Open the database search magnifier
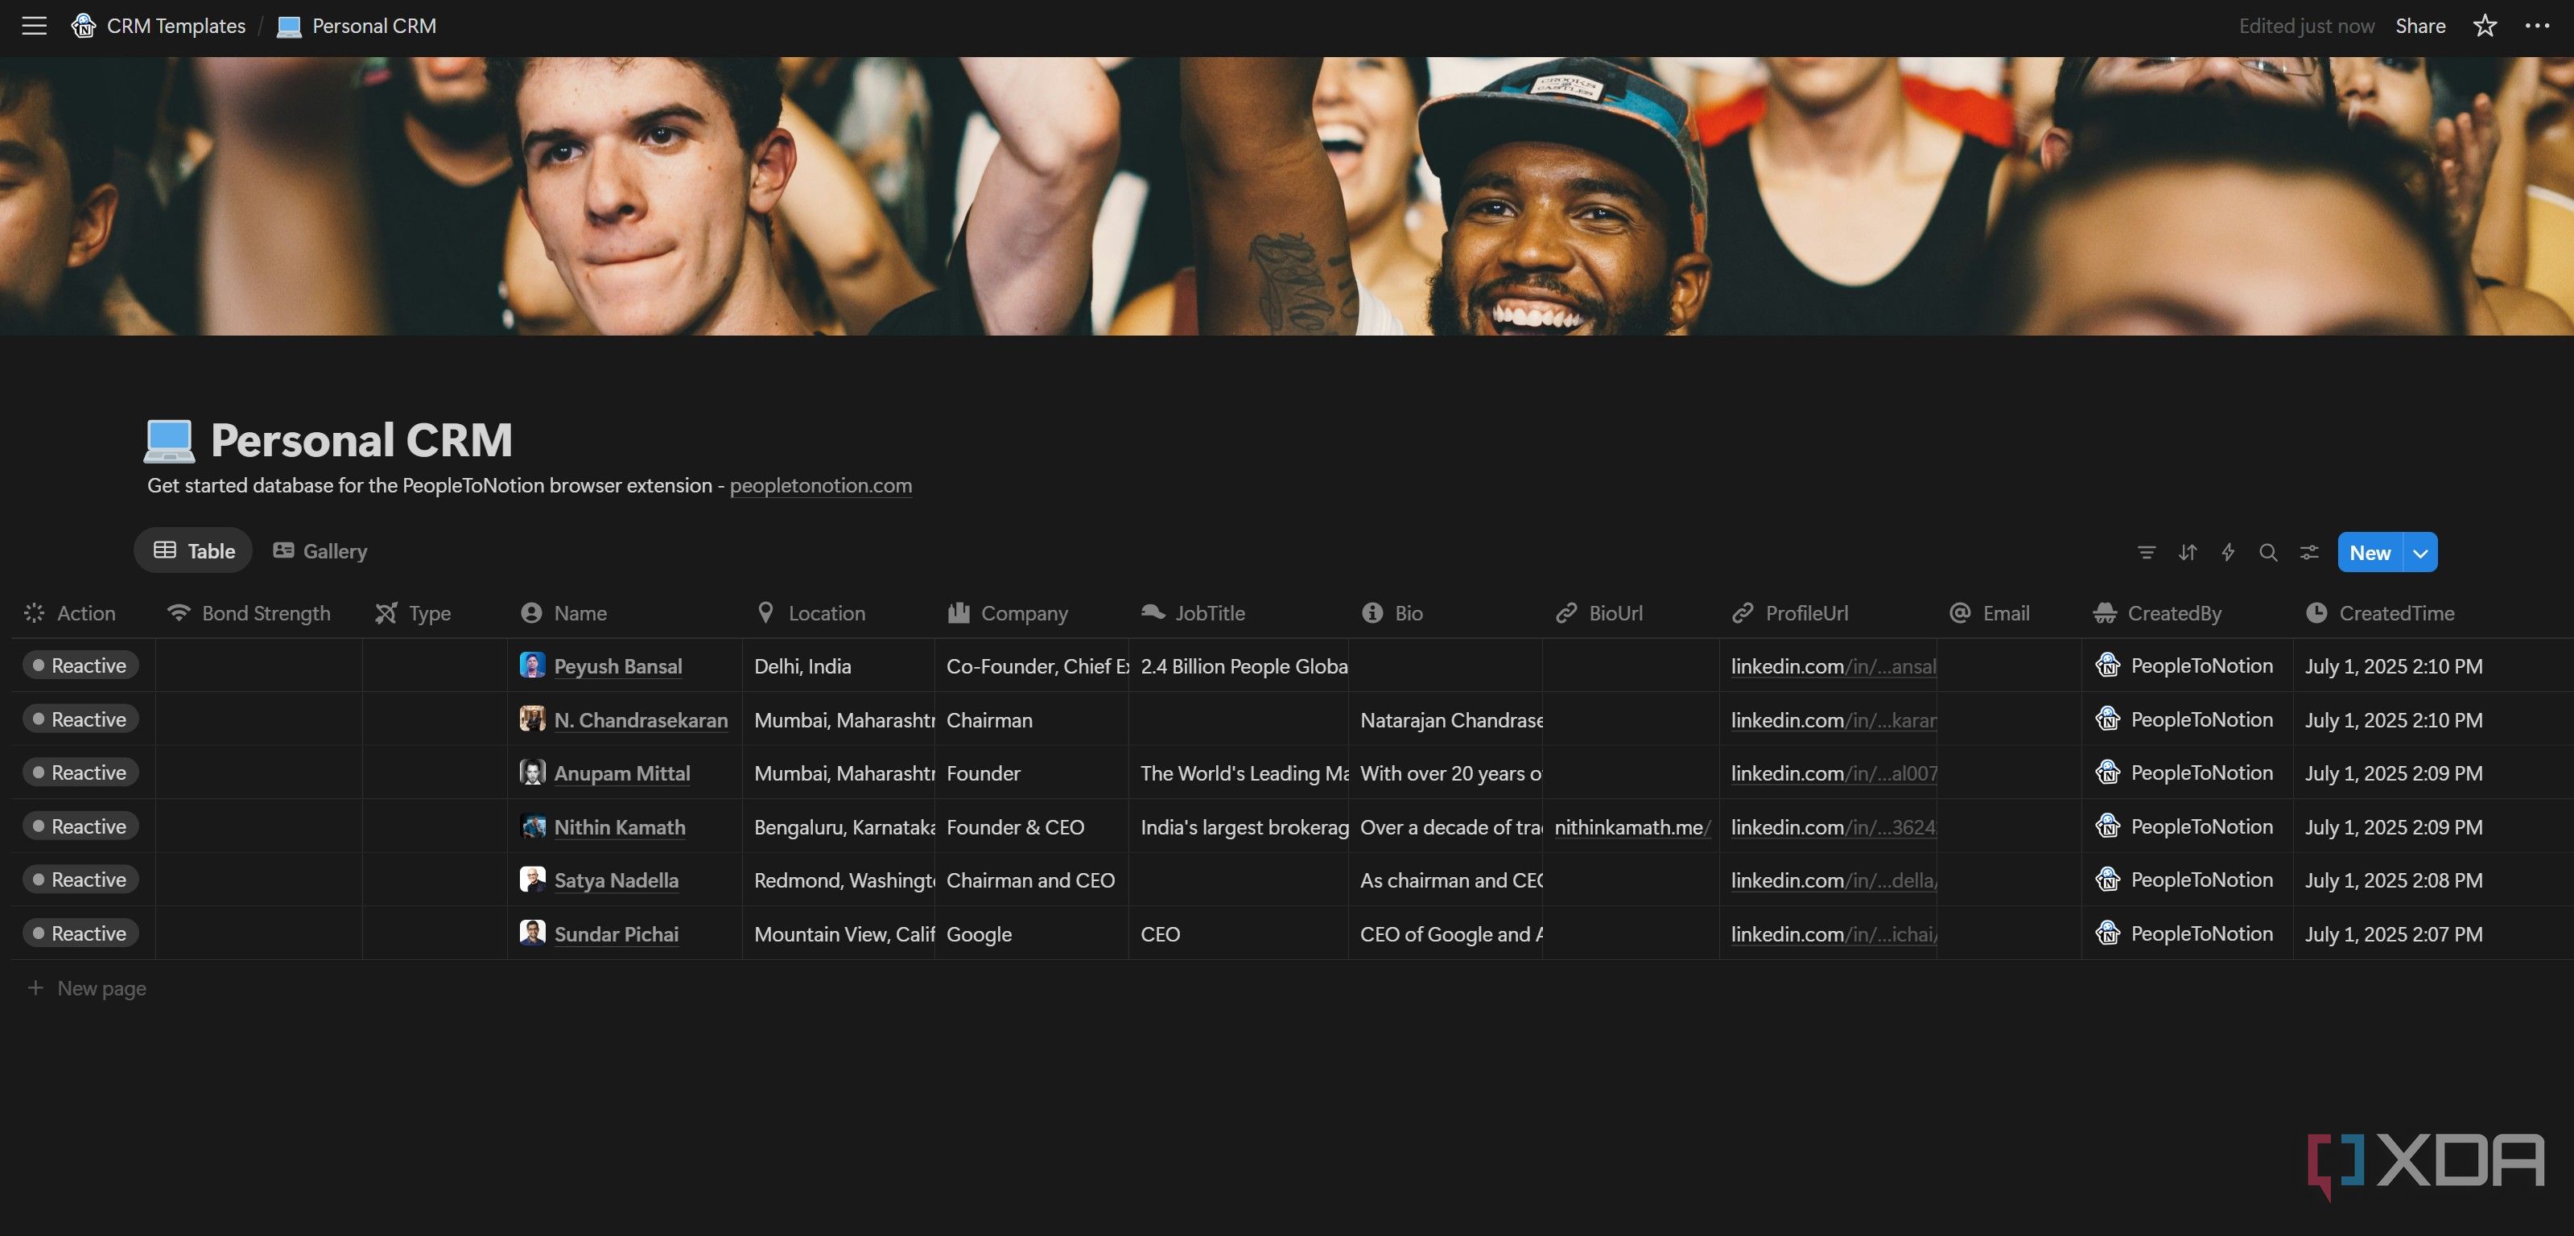 tap(2268, 553)
